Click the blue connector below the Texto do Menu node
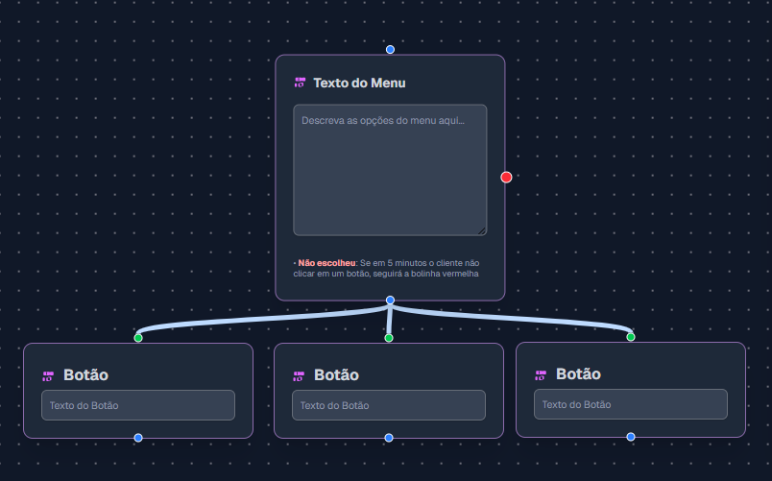The image size is (772, 481). pyautogui.click(x=390, y=301)
